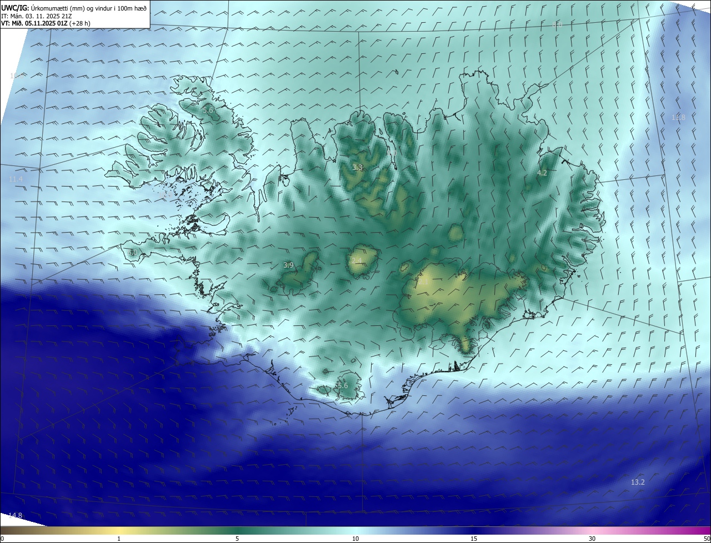
Task: Click the 1 tick on the colour scale
Action: tap(119, 539)
